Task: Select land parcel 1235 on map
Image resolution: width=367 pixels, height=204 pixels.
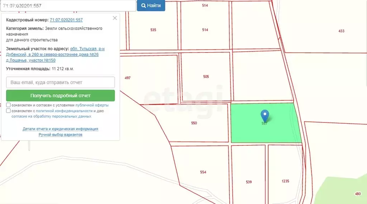Action: pos(285,181)
